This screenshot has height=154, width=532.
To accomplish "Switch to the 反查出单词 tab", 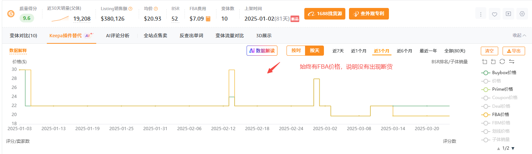I will (x=191, y=35).
